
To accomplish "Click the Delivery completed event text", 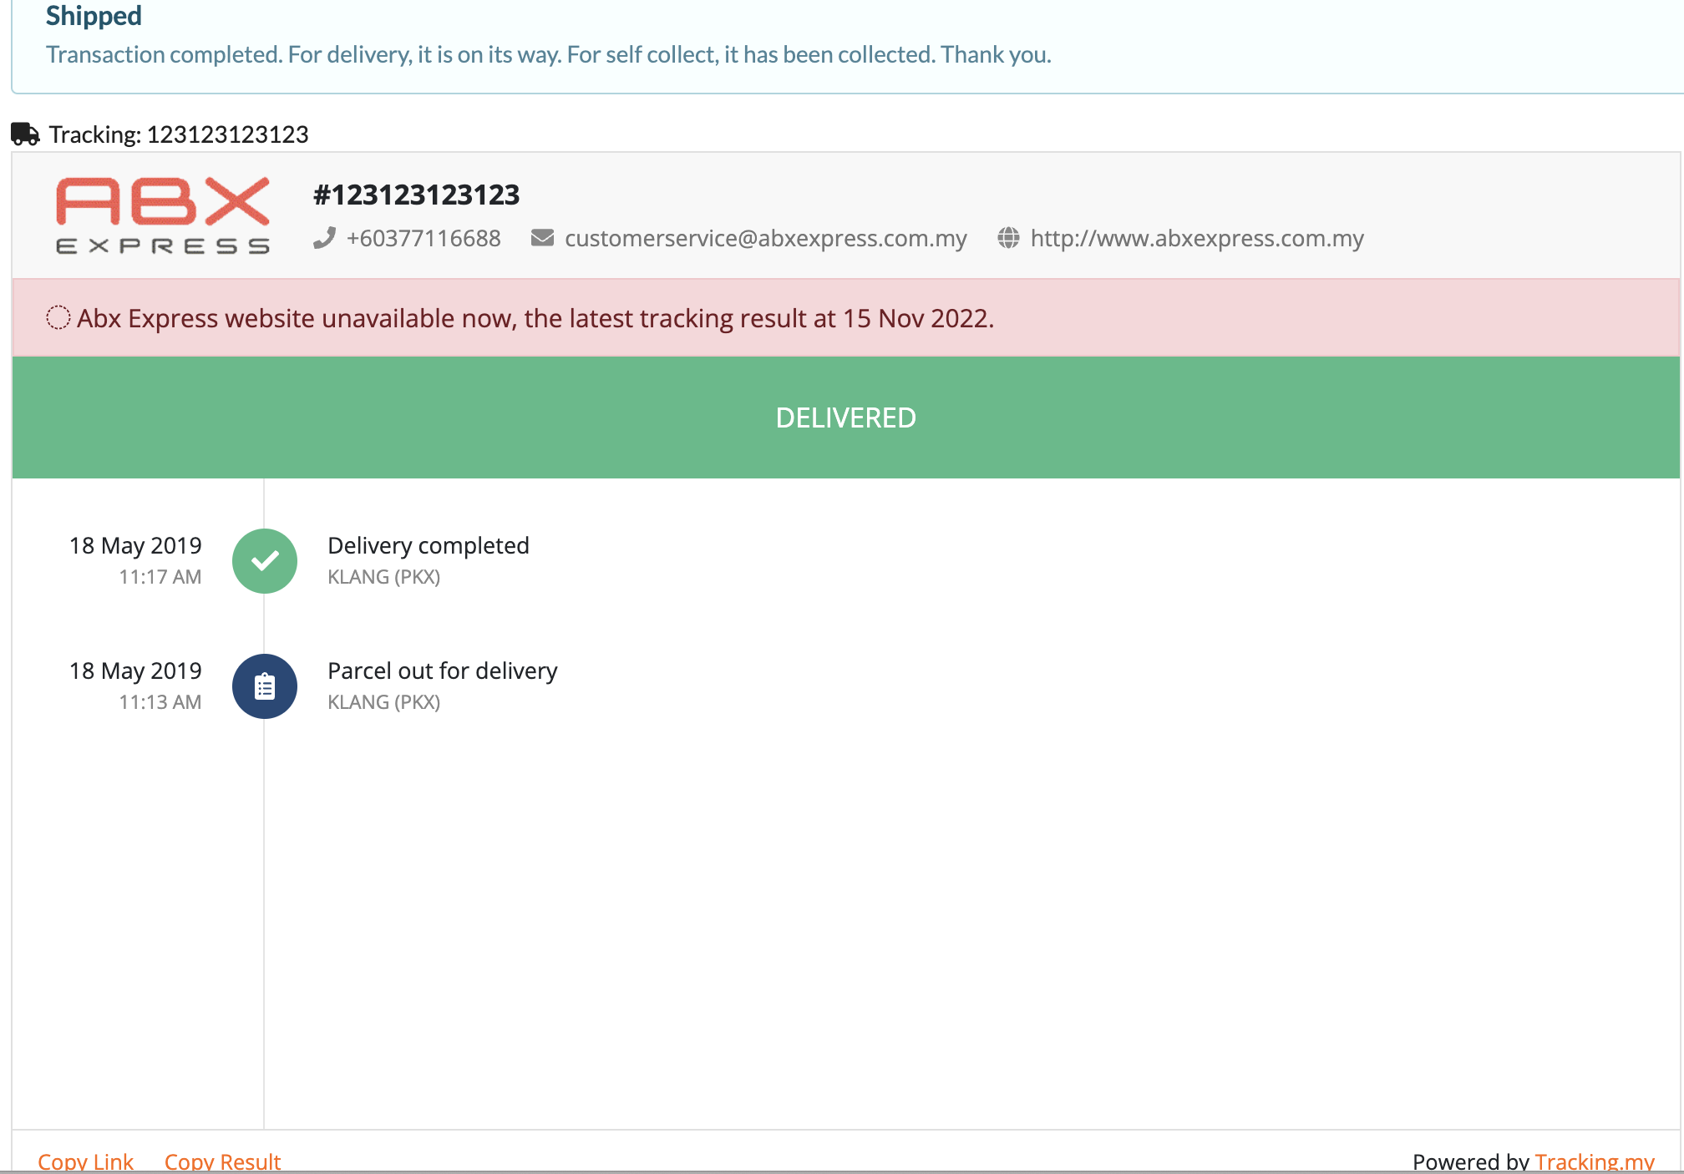I will [x=429, y=545].
